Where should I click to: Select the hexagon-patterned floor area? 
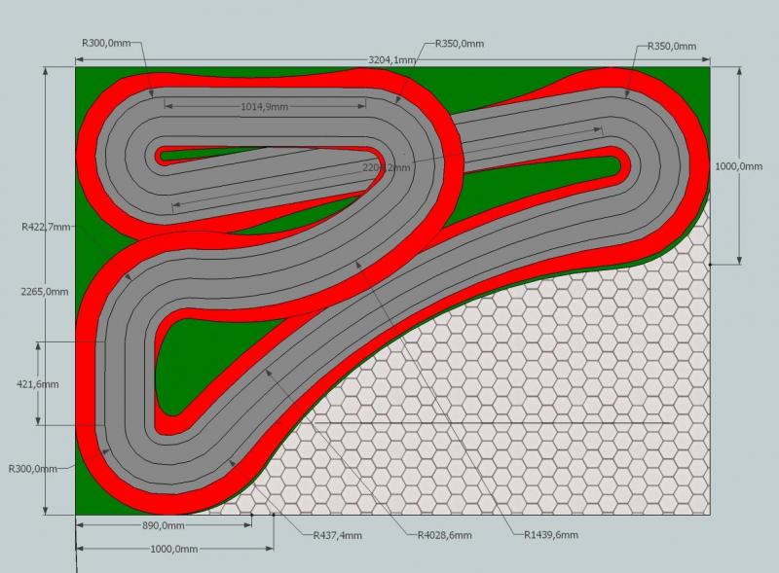[545, 409]
